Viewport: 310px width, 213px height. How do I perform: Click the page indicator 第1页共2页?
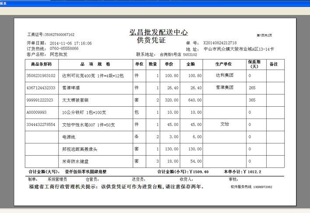click(264, 35)
